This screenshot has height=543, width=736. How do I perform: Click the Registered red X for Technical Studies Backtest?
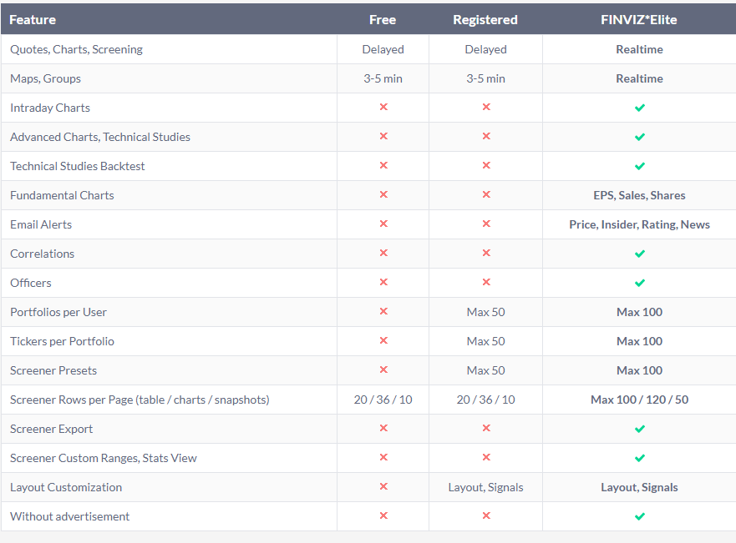486,165
